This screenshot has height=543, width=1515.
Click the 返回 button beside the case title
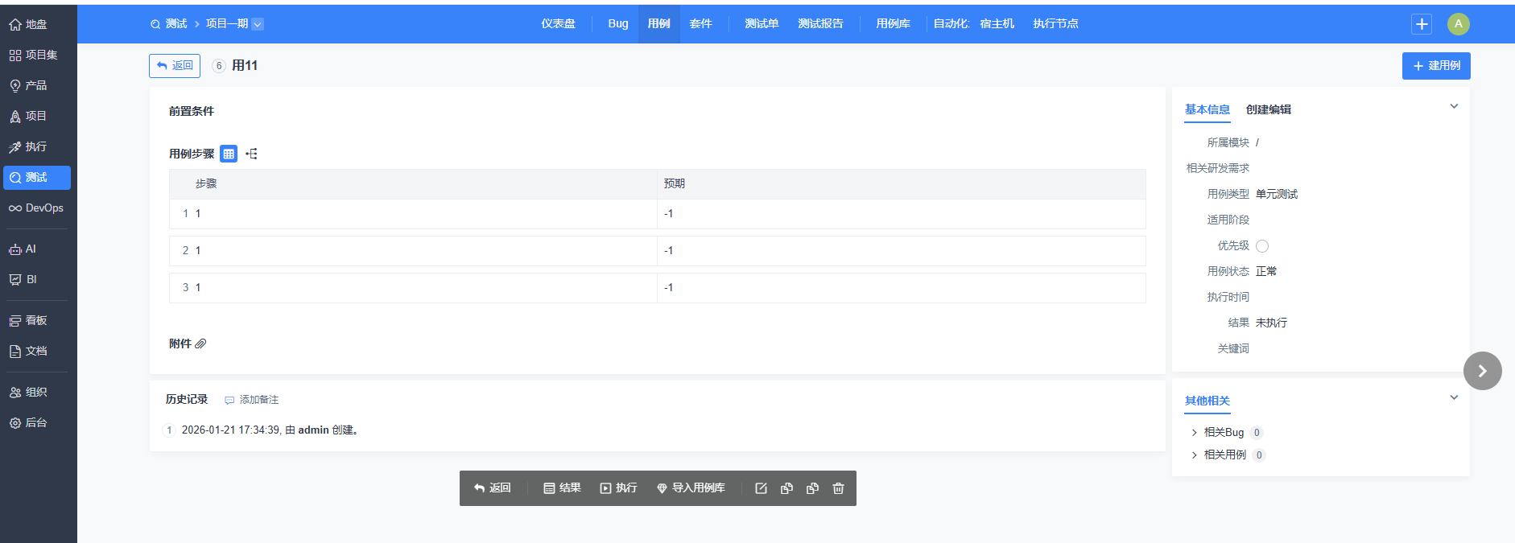175,66
